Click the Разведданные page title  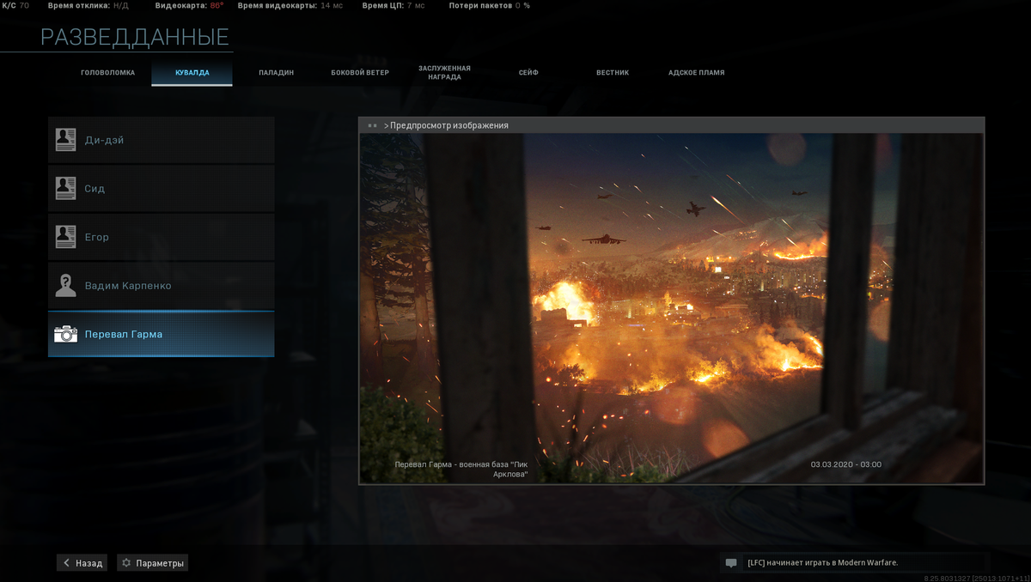135,37
